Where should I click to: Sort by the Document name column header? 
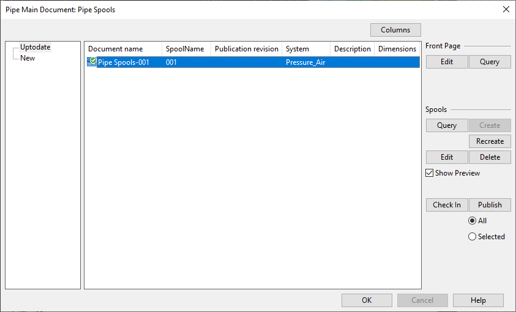(116, 49)
